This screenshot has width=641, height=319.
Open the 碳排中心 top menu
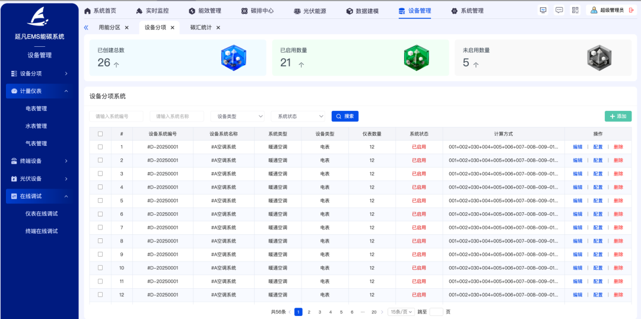coord(257,11)
